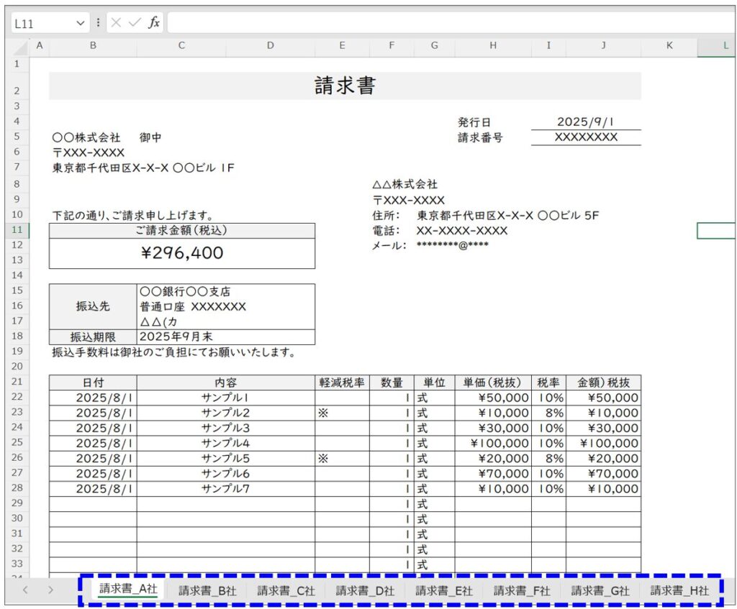This screenshot has width=737, height=609.
Task: Click the invoice number XXXXXXXX cell
Action: click(x=586, y=137)
